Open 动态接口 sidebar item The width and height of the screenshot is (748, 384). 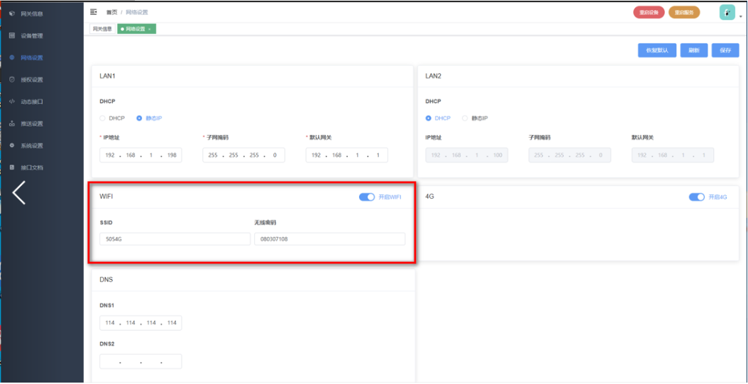[x=31, y=102]
